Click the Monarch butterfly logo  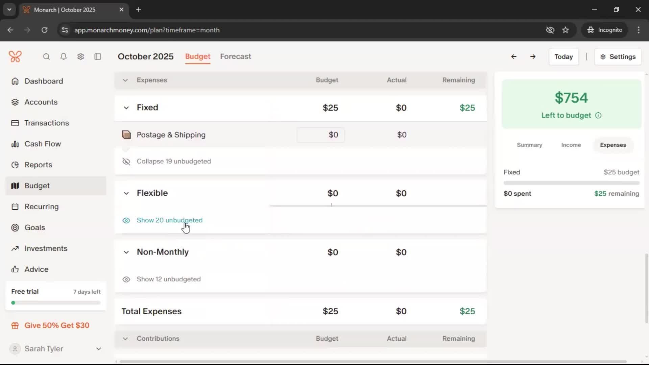tap(15, 56)
